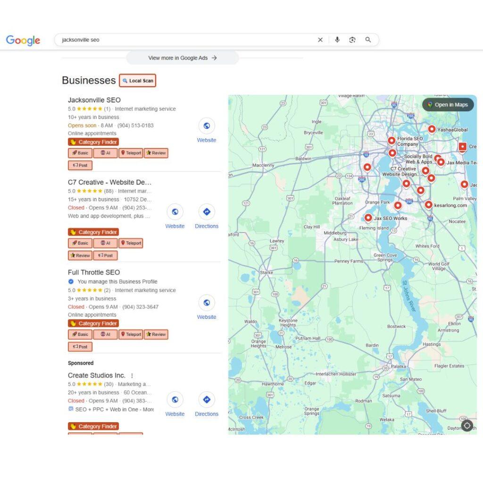
Task: Select the YashaaGlobal map pin
Action: (x=432, y=128)
